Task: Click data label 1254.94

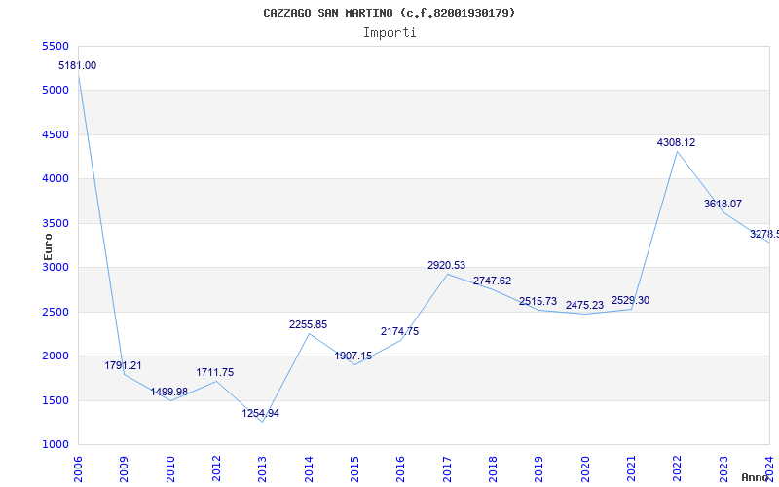Action: (x=261, y=413)
